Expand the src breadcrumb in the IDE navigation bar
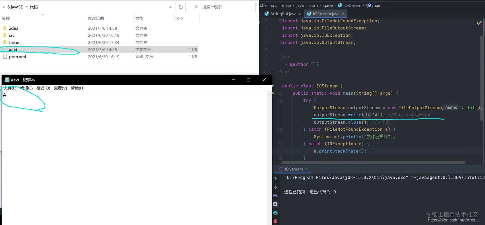The height and width of the screenshot is (225, 485). point(274,5)
